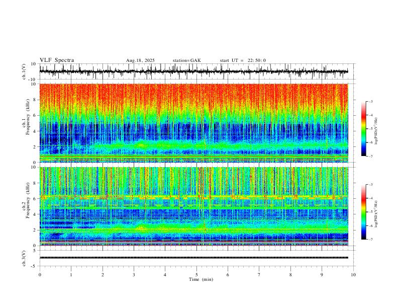Click the '8' kHz tick of ch.2 spectrogram
398x308 pixels.
pos(35,183)
